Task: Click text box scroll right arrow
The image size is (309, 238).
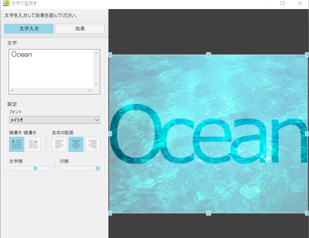Action: coord(90,90)
